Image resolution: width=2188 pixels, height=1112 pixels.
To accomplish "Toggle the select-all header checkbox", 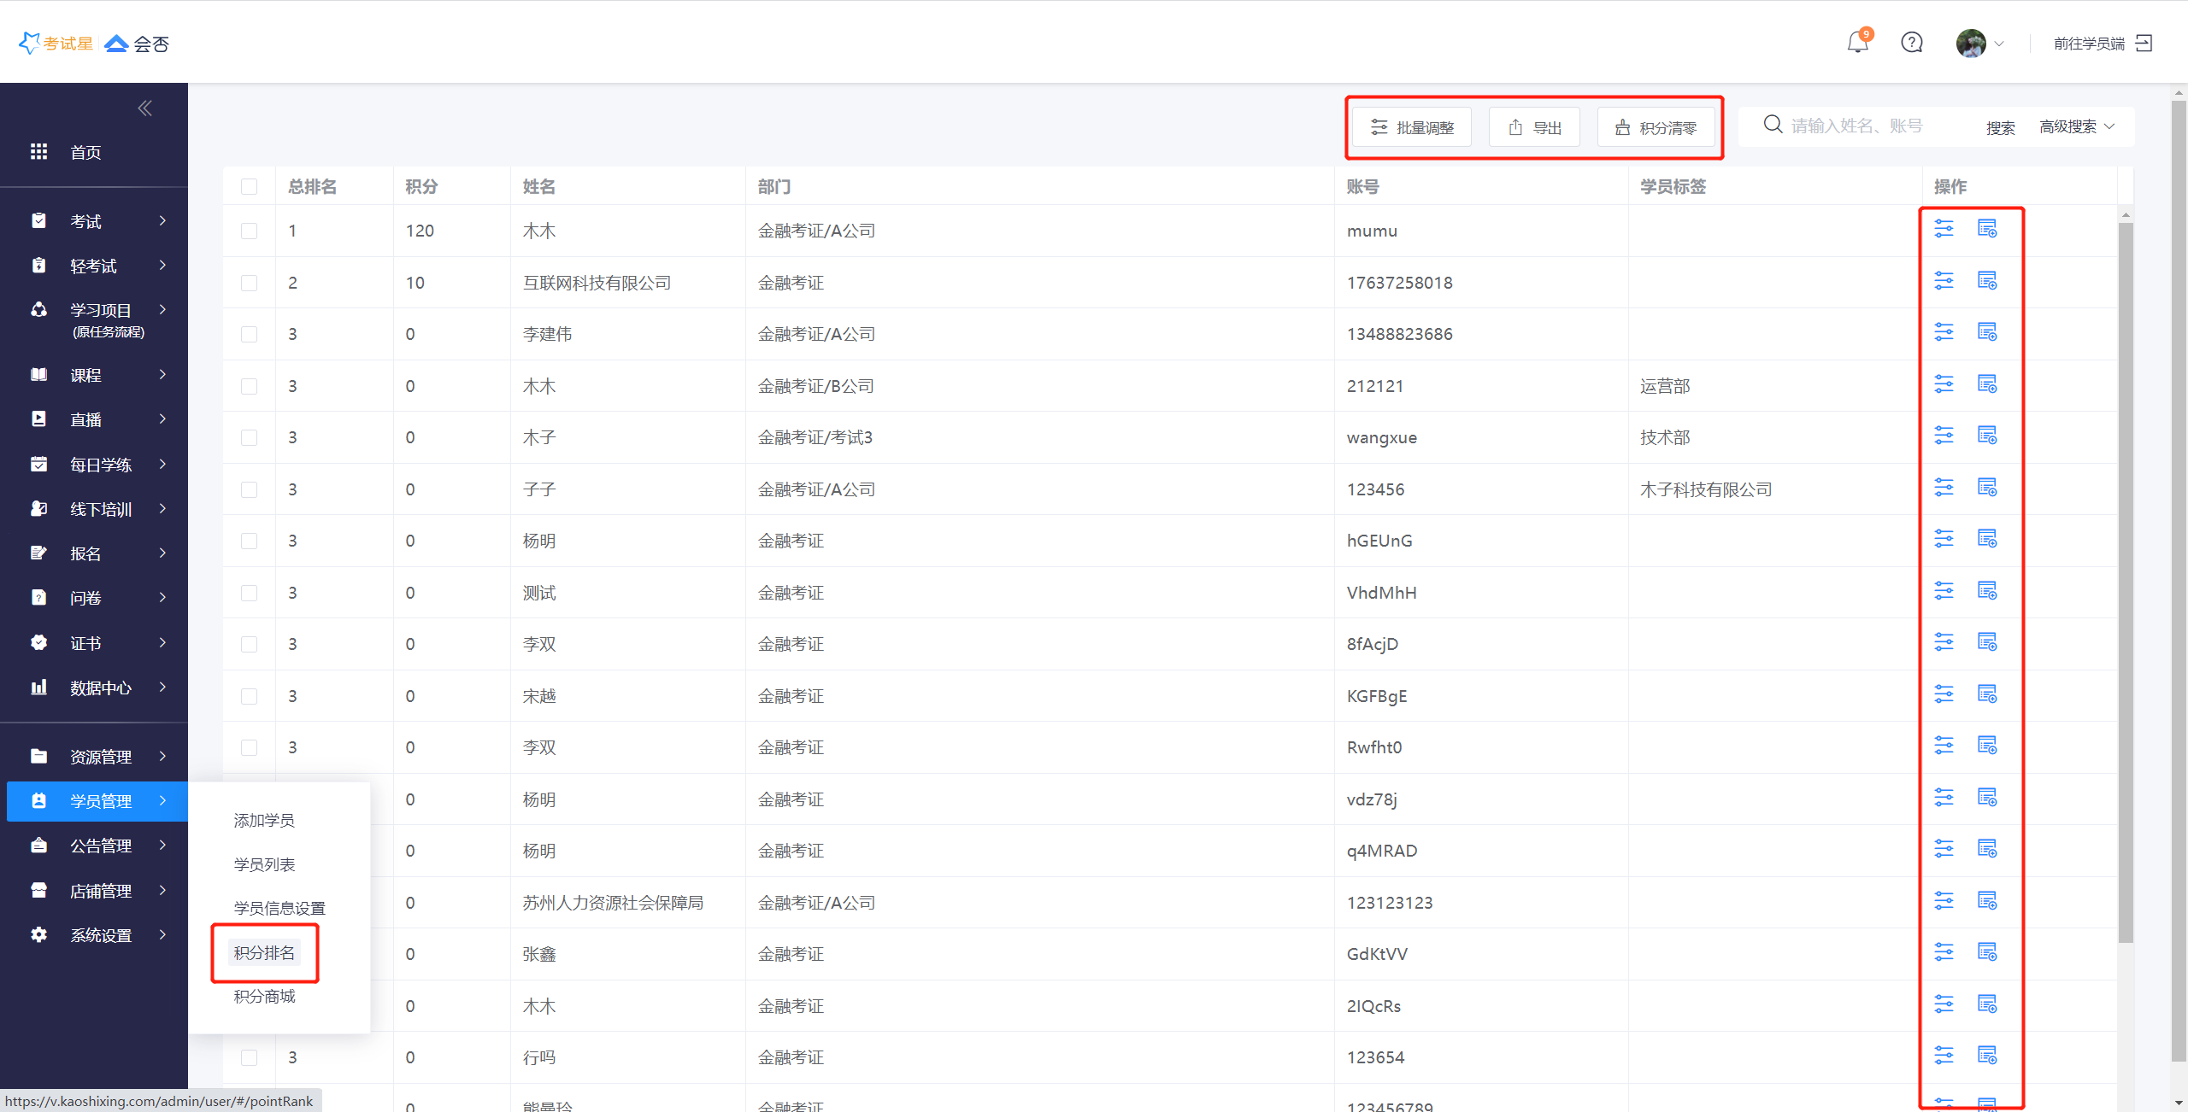I will (249, 186).
